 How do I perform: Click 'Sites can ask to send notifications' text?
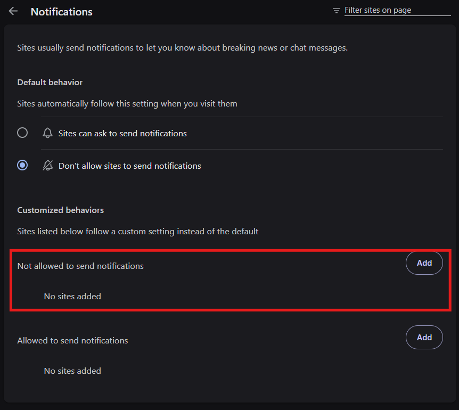coord(122,134)
